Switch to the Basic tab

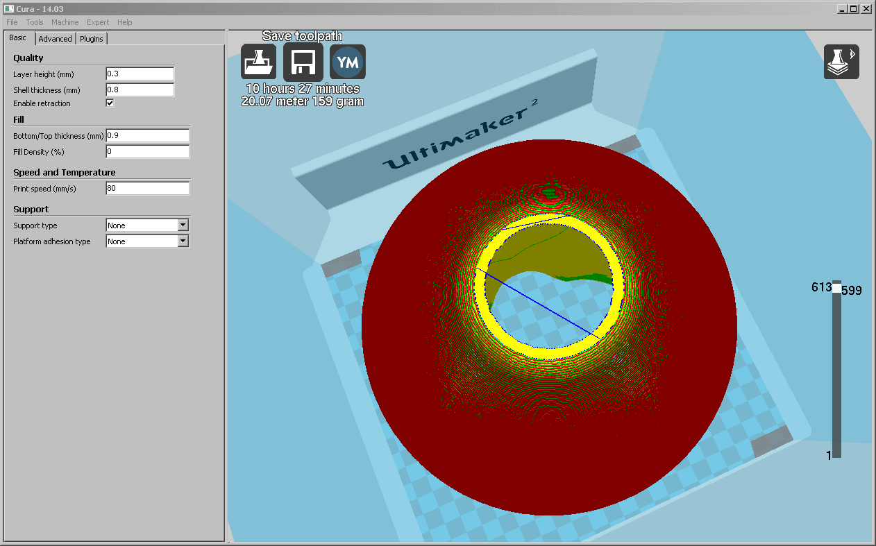[x=18, y=37]
